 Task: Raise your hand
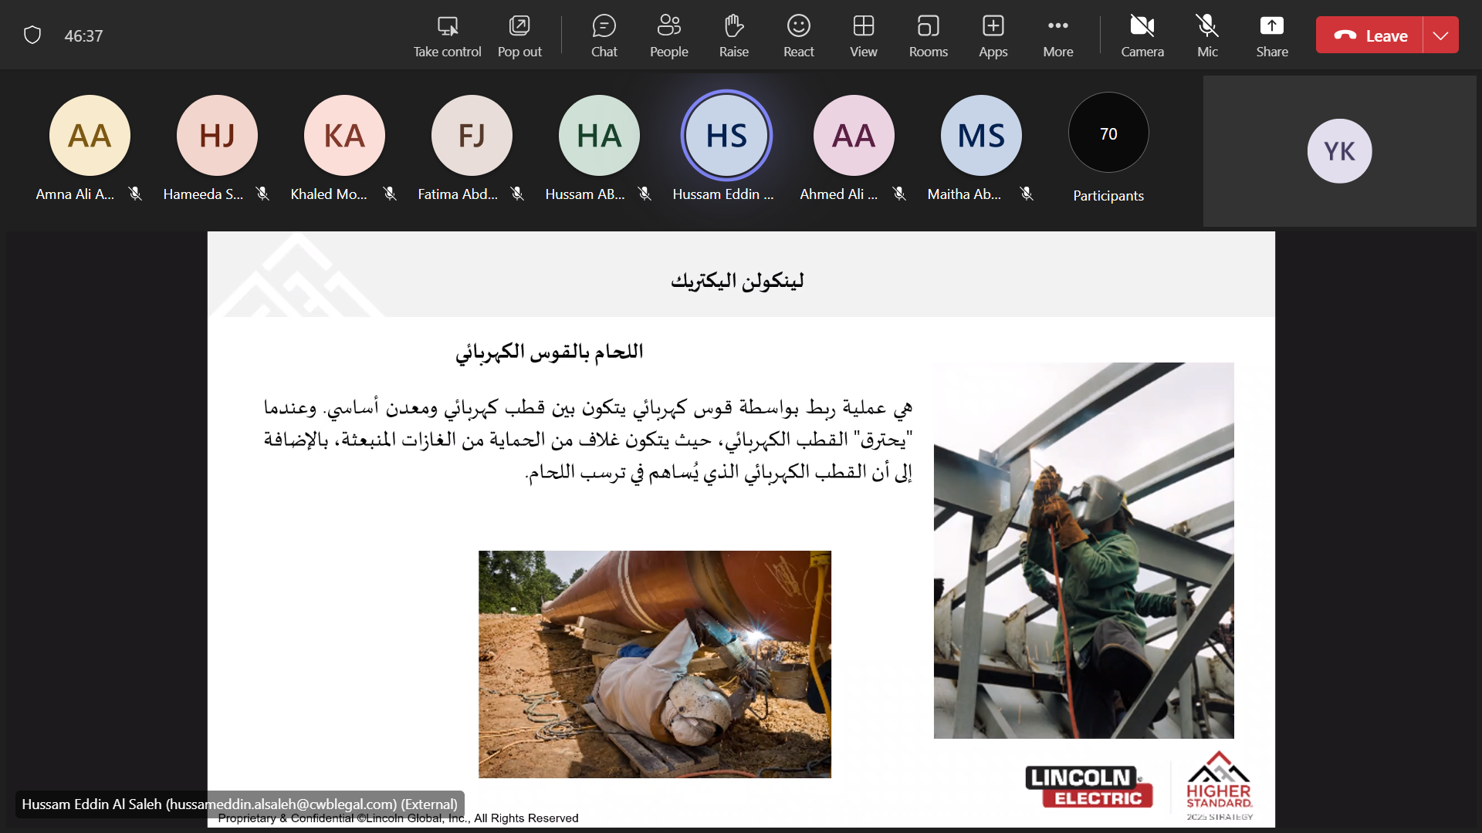[733, 35]
